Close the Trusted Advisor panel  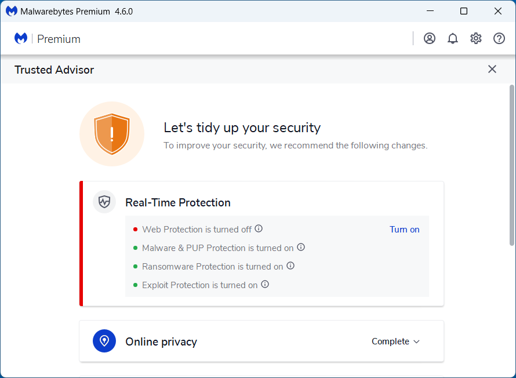[492, 70]
